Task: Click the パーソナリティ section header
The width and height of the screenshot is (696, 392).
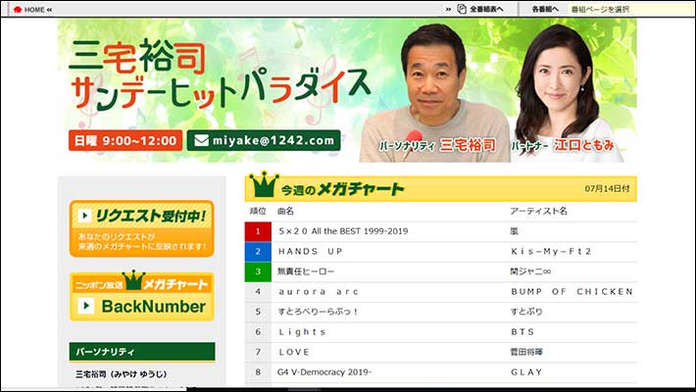Action: [142, 352]
